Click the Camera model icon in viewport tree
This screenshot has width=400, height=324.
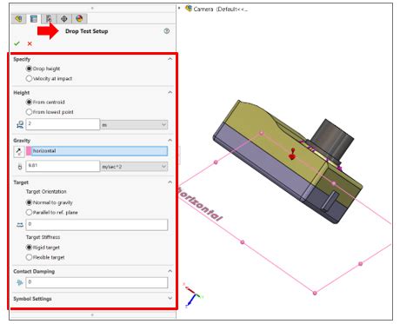pyautogui.click(x=189, y=9)
